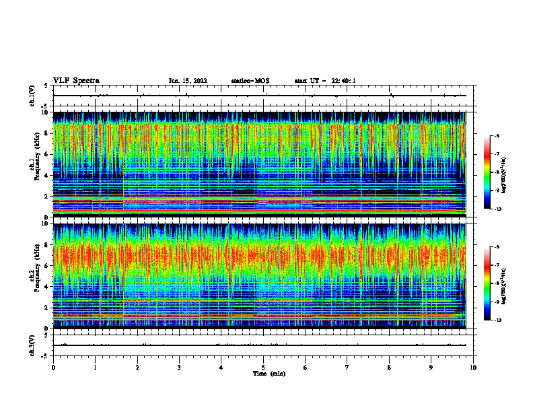This screenshot has width=533, height=412.
Task: Click the ch.1 spectrogram panel
Action: point(260,164)
